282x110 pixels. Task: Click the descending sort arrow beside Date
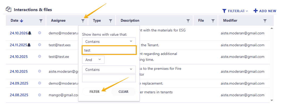point(22,21)
